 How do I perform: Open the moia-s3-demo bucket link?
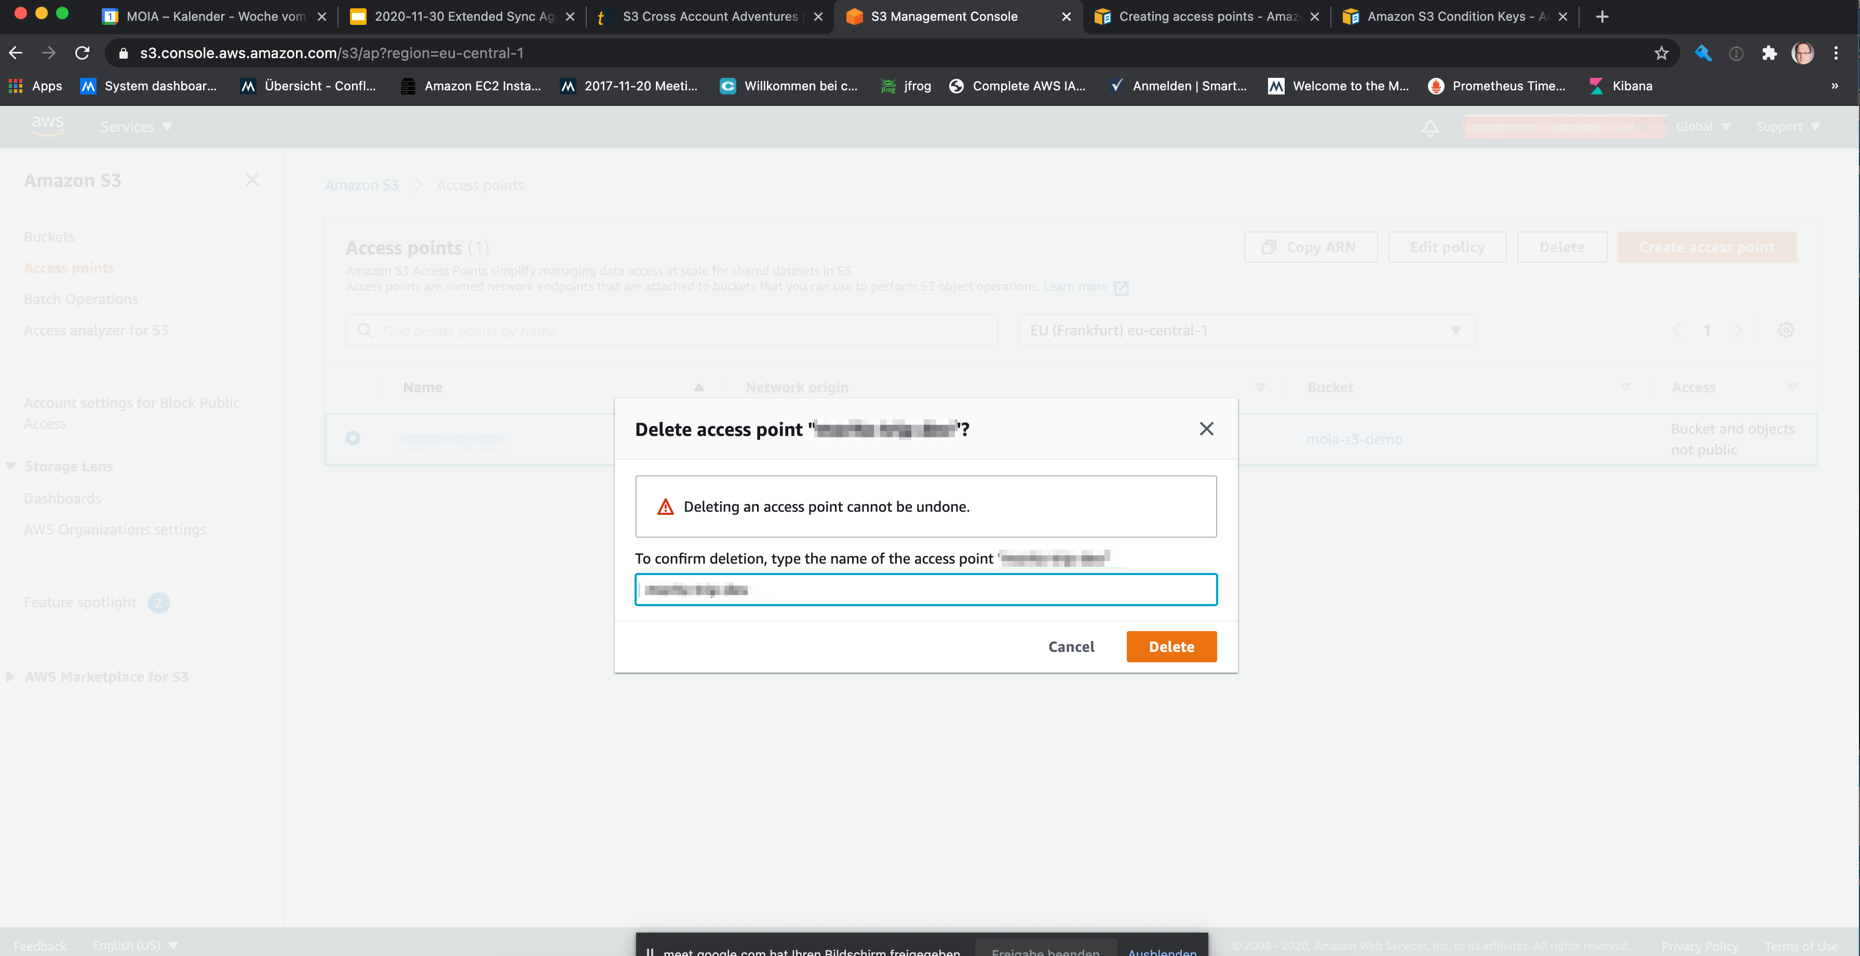[1354, 439]
